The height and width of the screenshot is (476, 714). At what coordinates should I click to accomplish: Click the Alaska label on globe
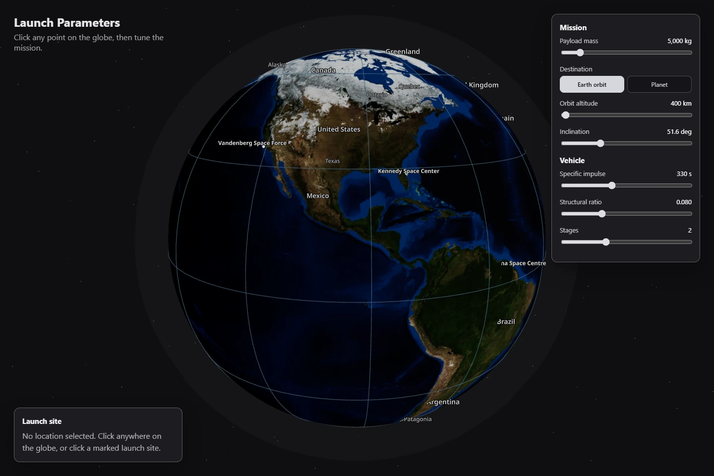[277, 65]
